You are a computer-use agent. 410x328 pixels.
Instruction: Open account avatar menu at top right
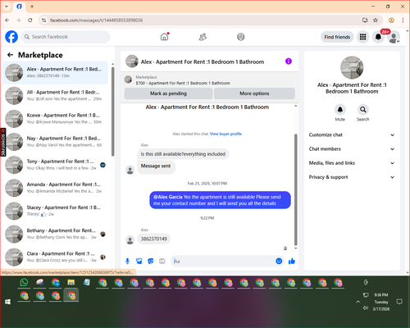[394, 37]
